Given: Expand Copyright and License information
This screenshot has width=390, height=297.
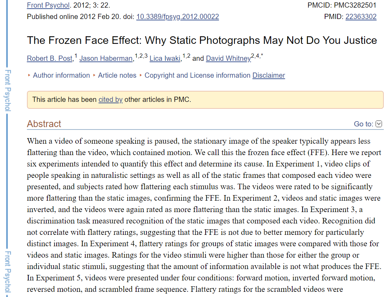Looking at the screenshot, I should [198, 75].
